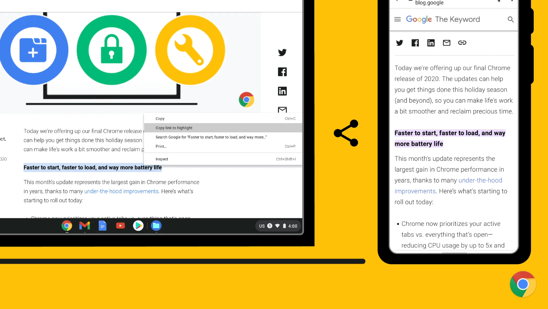The height and width of the screenshot is (309, 548).
Task: Open Google Play Music from taskbar
Action: click(138, 226)
